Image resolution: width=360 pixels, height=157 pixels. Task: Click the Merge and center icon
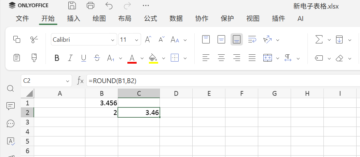[x=267, y=58]
